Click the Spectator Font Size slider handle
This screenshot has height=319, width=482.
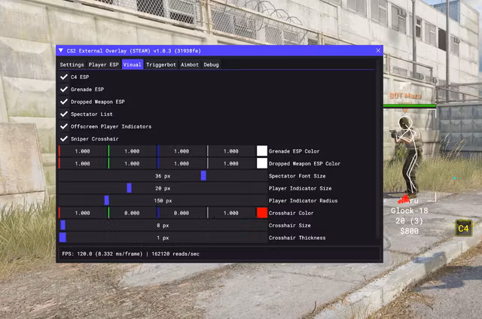[x=203, y=176]
